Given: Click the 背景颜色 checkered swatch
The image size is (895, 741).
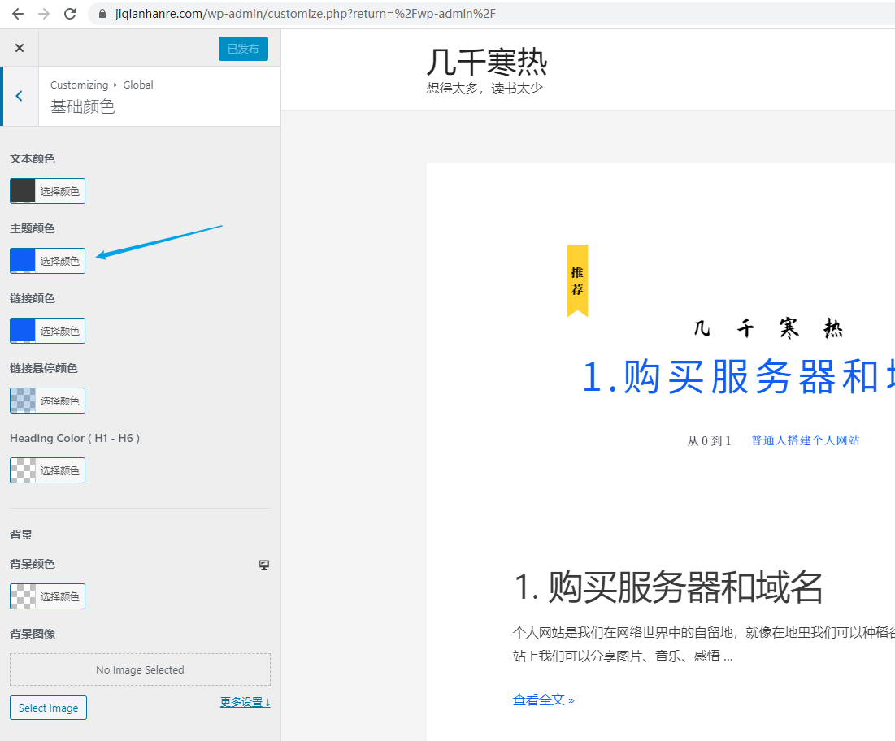Looking at the screenshot, I should 22,596.
